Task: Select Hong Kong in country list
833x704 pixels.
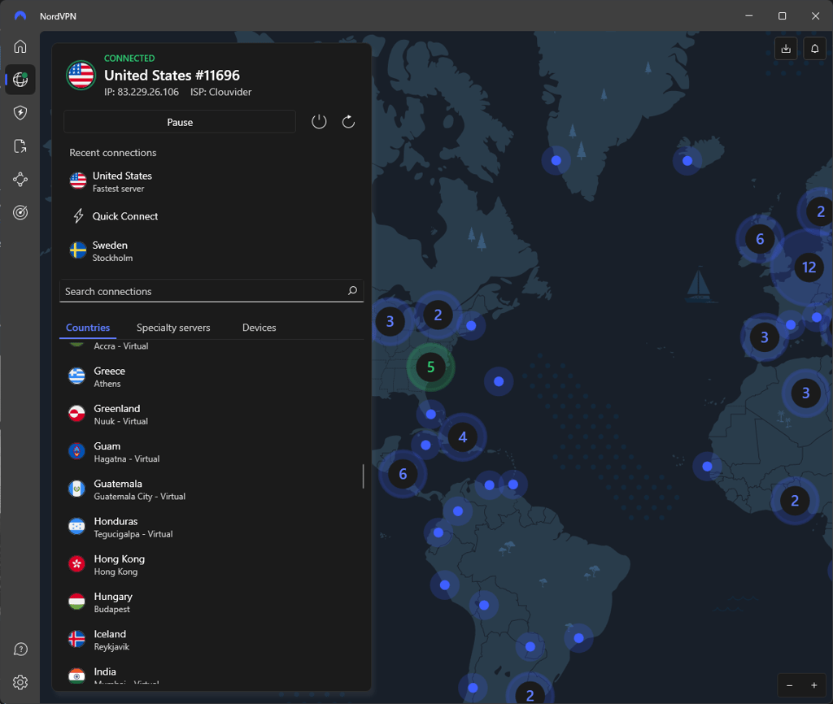Action: coord(212,564)
